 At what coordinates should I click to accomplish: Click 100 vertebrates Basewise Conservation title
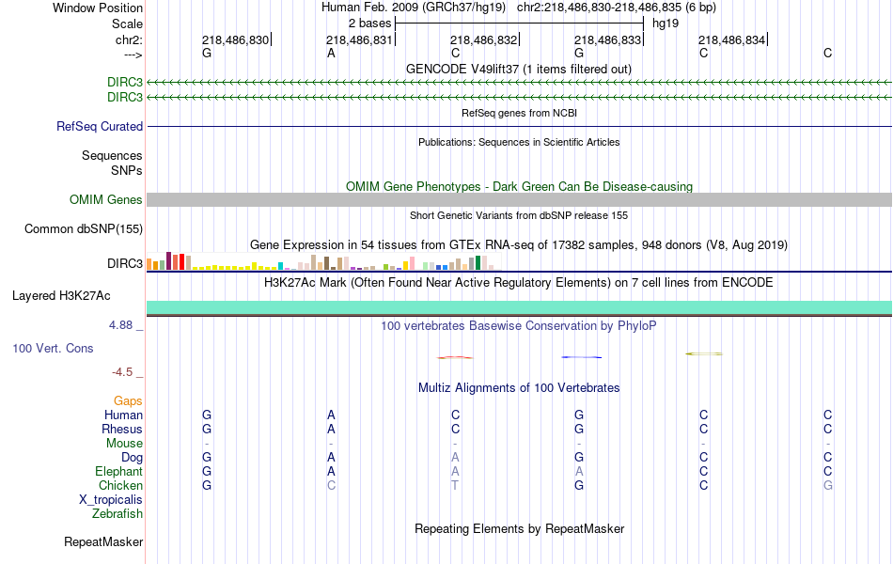pos(519,326)
